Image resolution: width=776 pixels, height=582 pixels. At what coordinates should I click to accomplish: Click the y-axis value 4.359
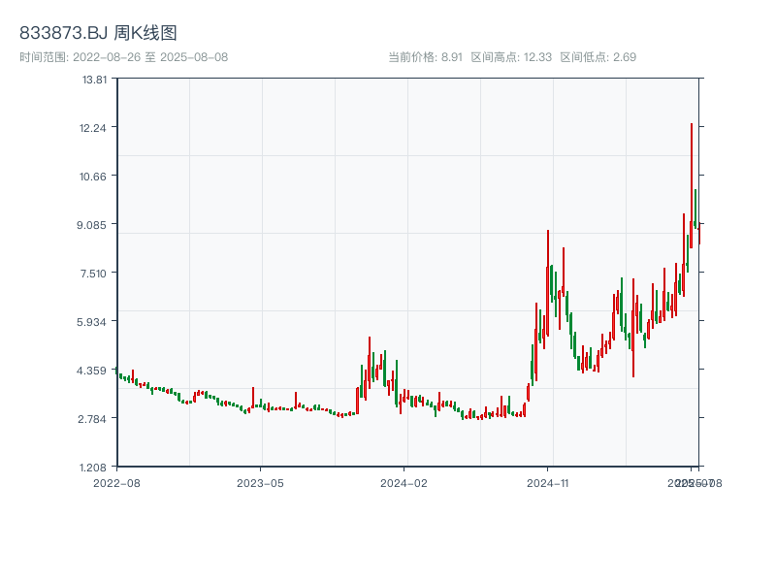pos(91,371)
